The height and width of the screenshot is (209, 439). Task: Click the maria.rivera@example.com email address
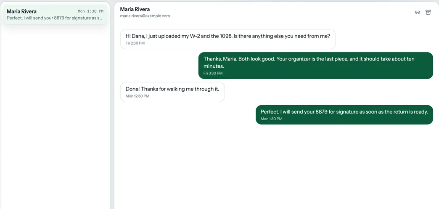pyautogui.click(x=145, y=16)
